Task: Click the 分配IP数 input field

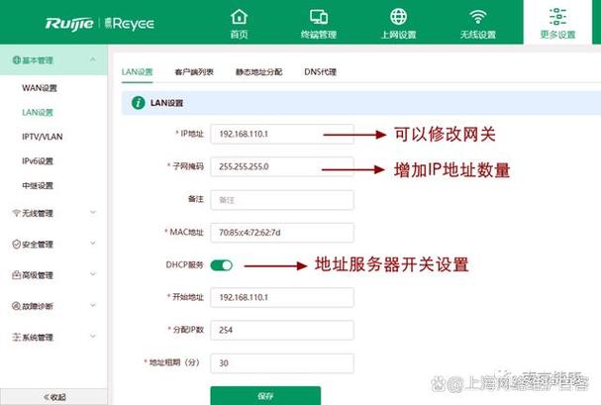Action: coord(282,330)
